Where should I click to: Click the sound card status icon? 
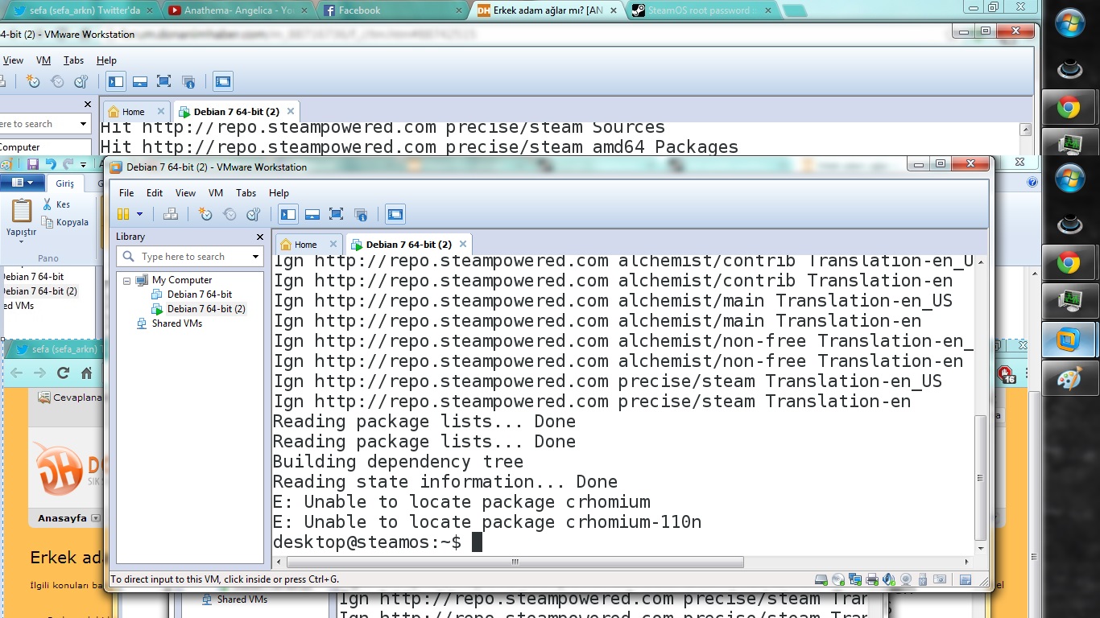point(889,579)
